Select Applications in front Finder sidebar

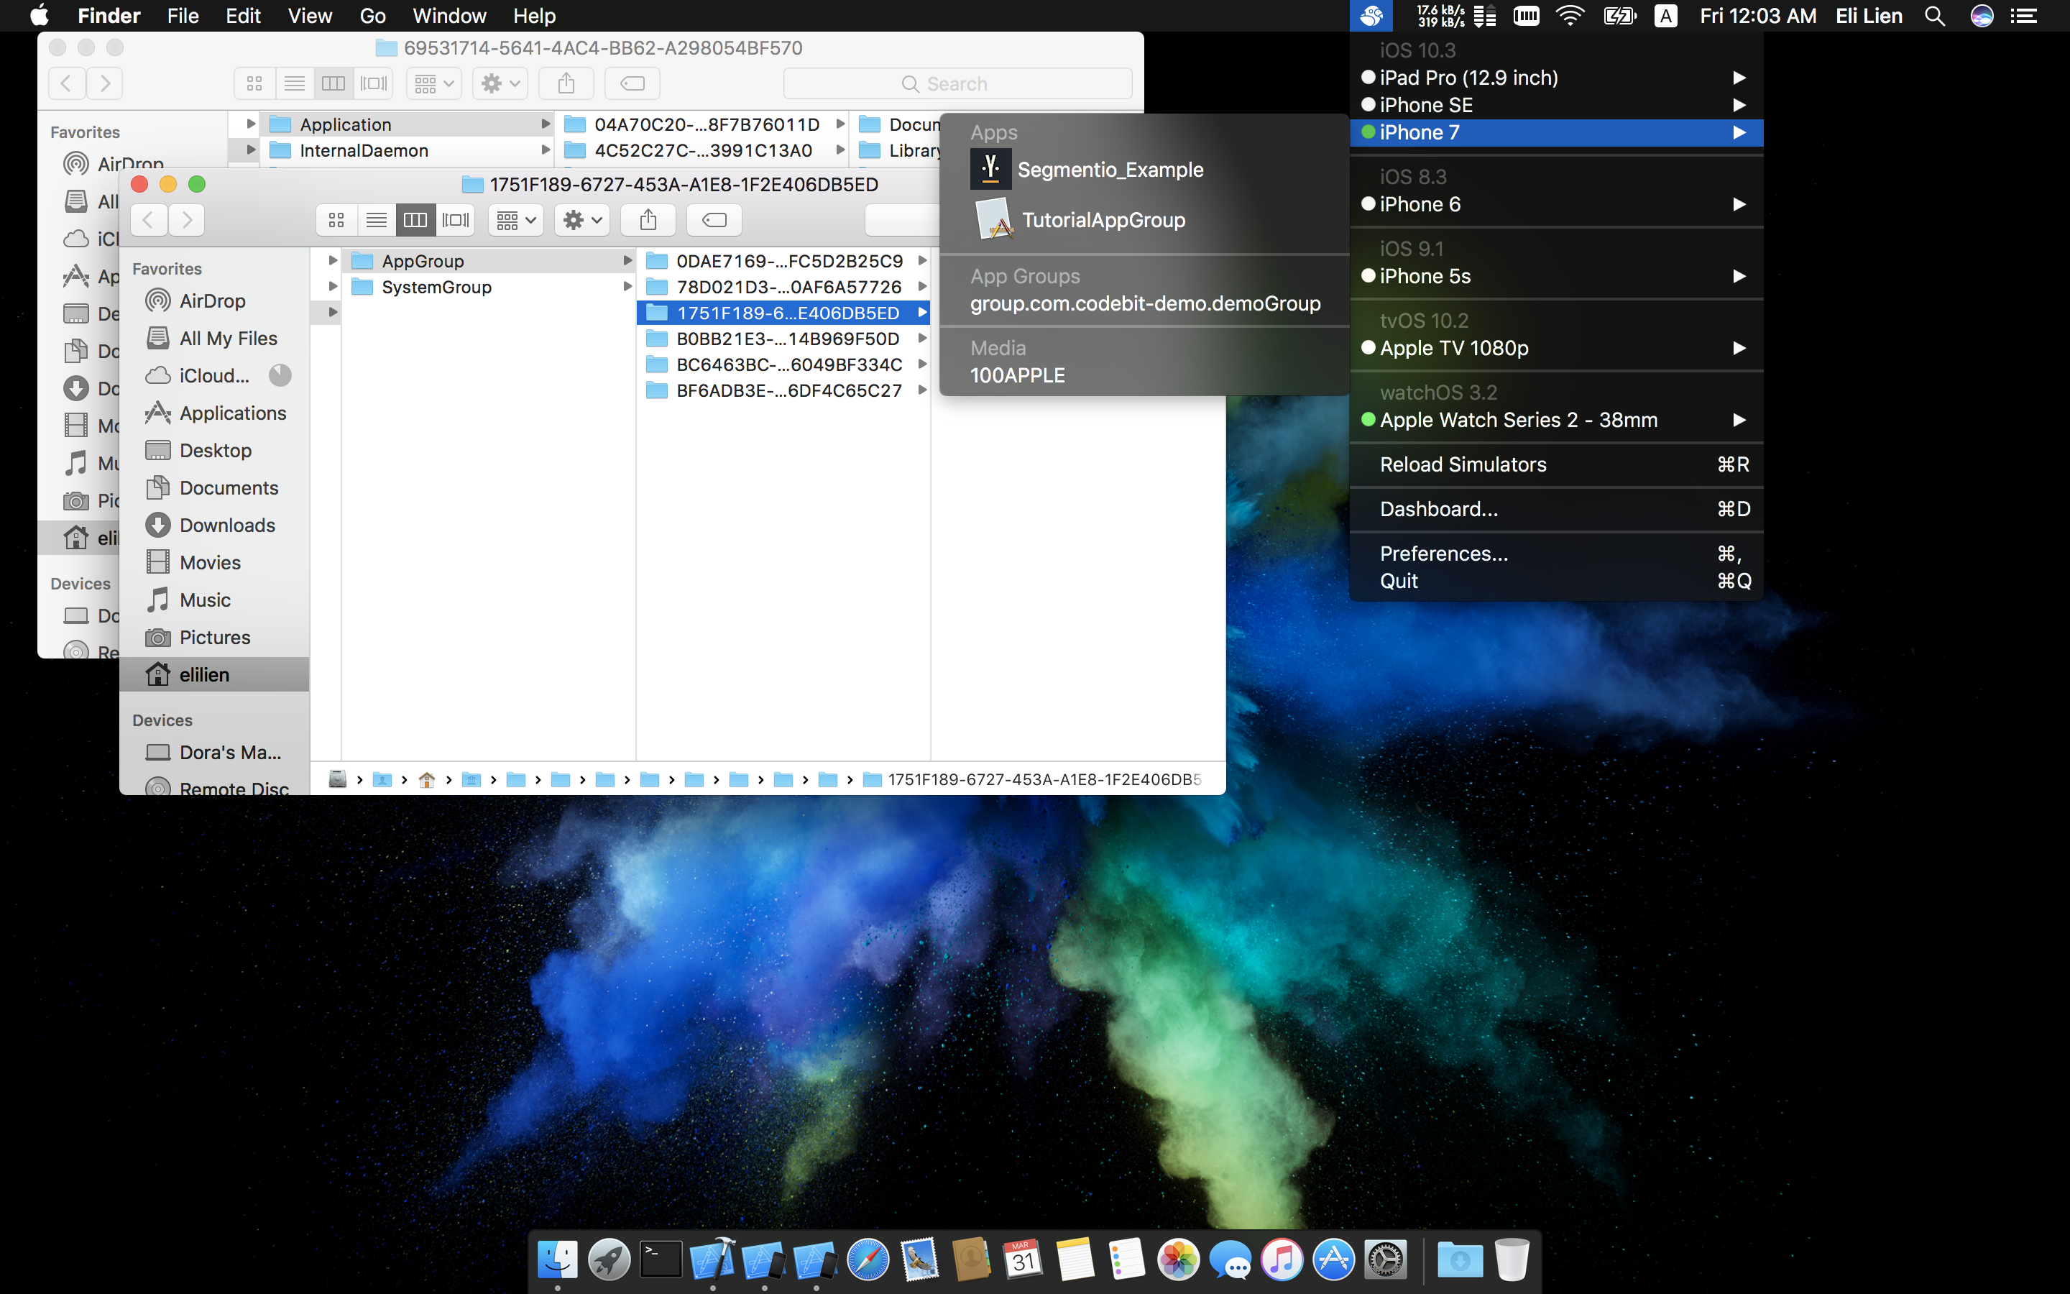pyautogui.click(x=215, y=413)
